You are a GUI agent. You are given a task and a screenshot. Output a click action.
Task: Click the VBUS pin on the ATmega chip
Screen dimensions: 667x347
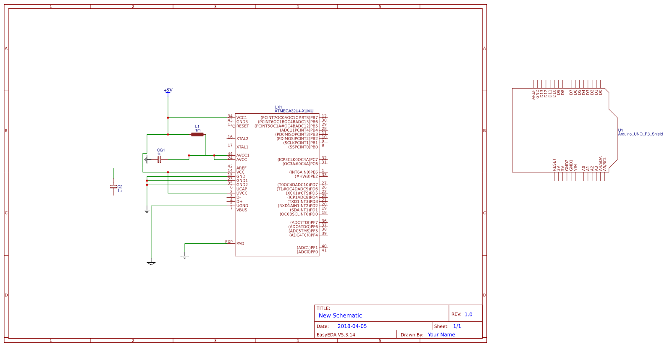242,210
